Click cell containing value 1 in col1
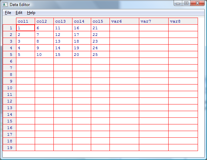 pos(25,28)
